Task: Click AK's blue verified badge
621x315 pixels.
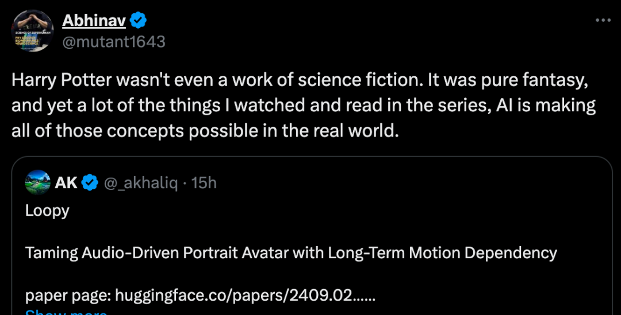Action: 90,182
